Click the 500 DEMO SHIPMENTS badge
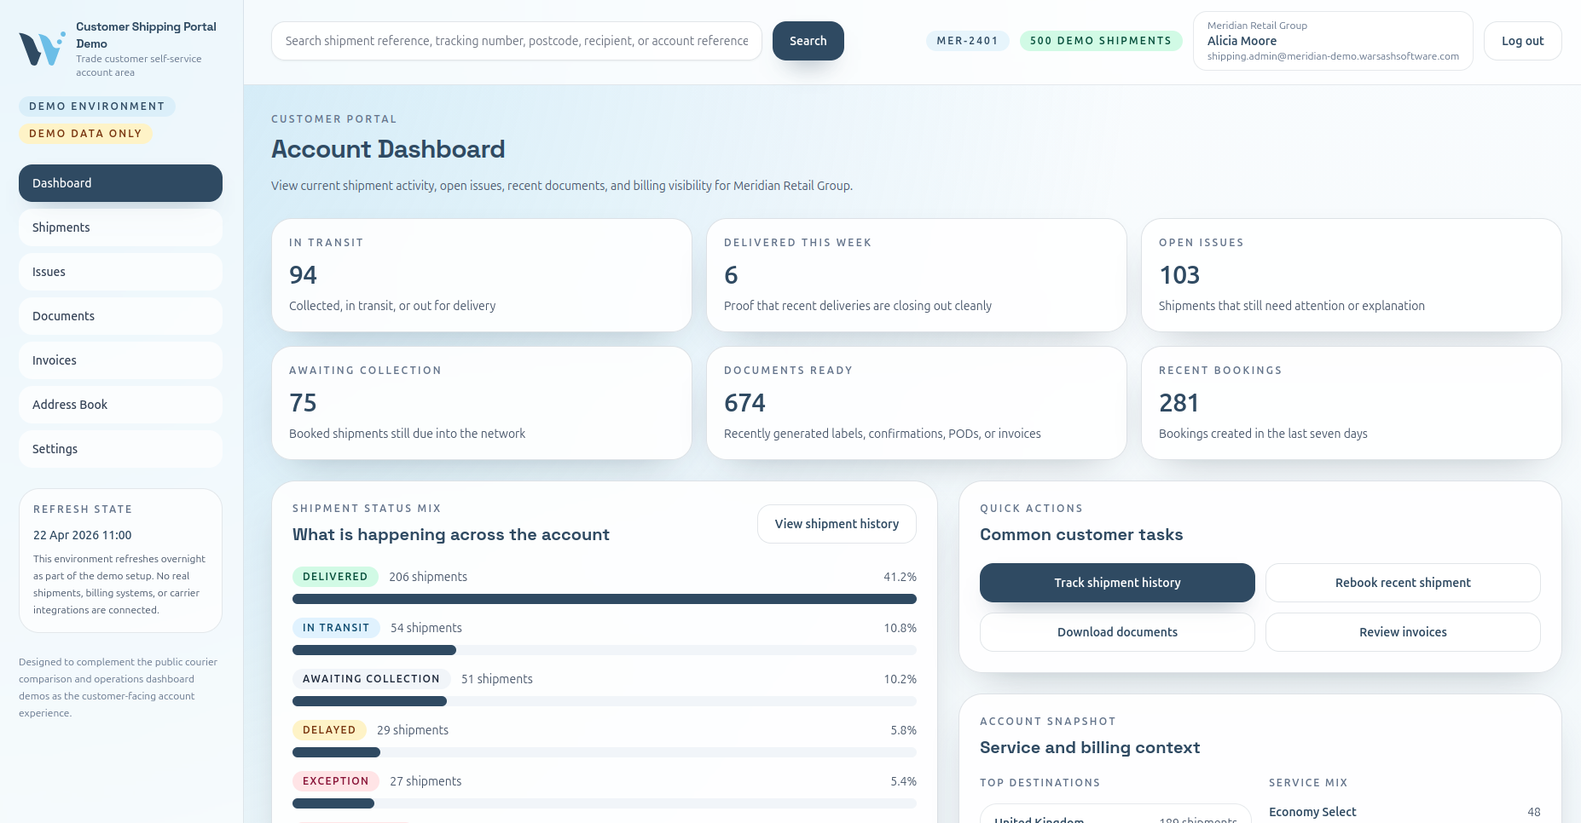Image resolution: width=1581 pixels, height=823 pixels. (1100, 40)
